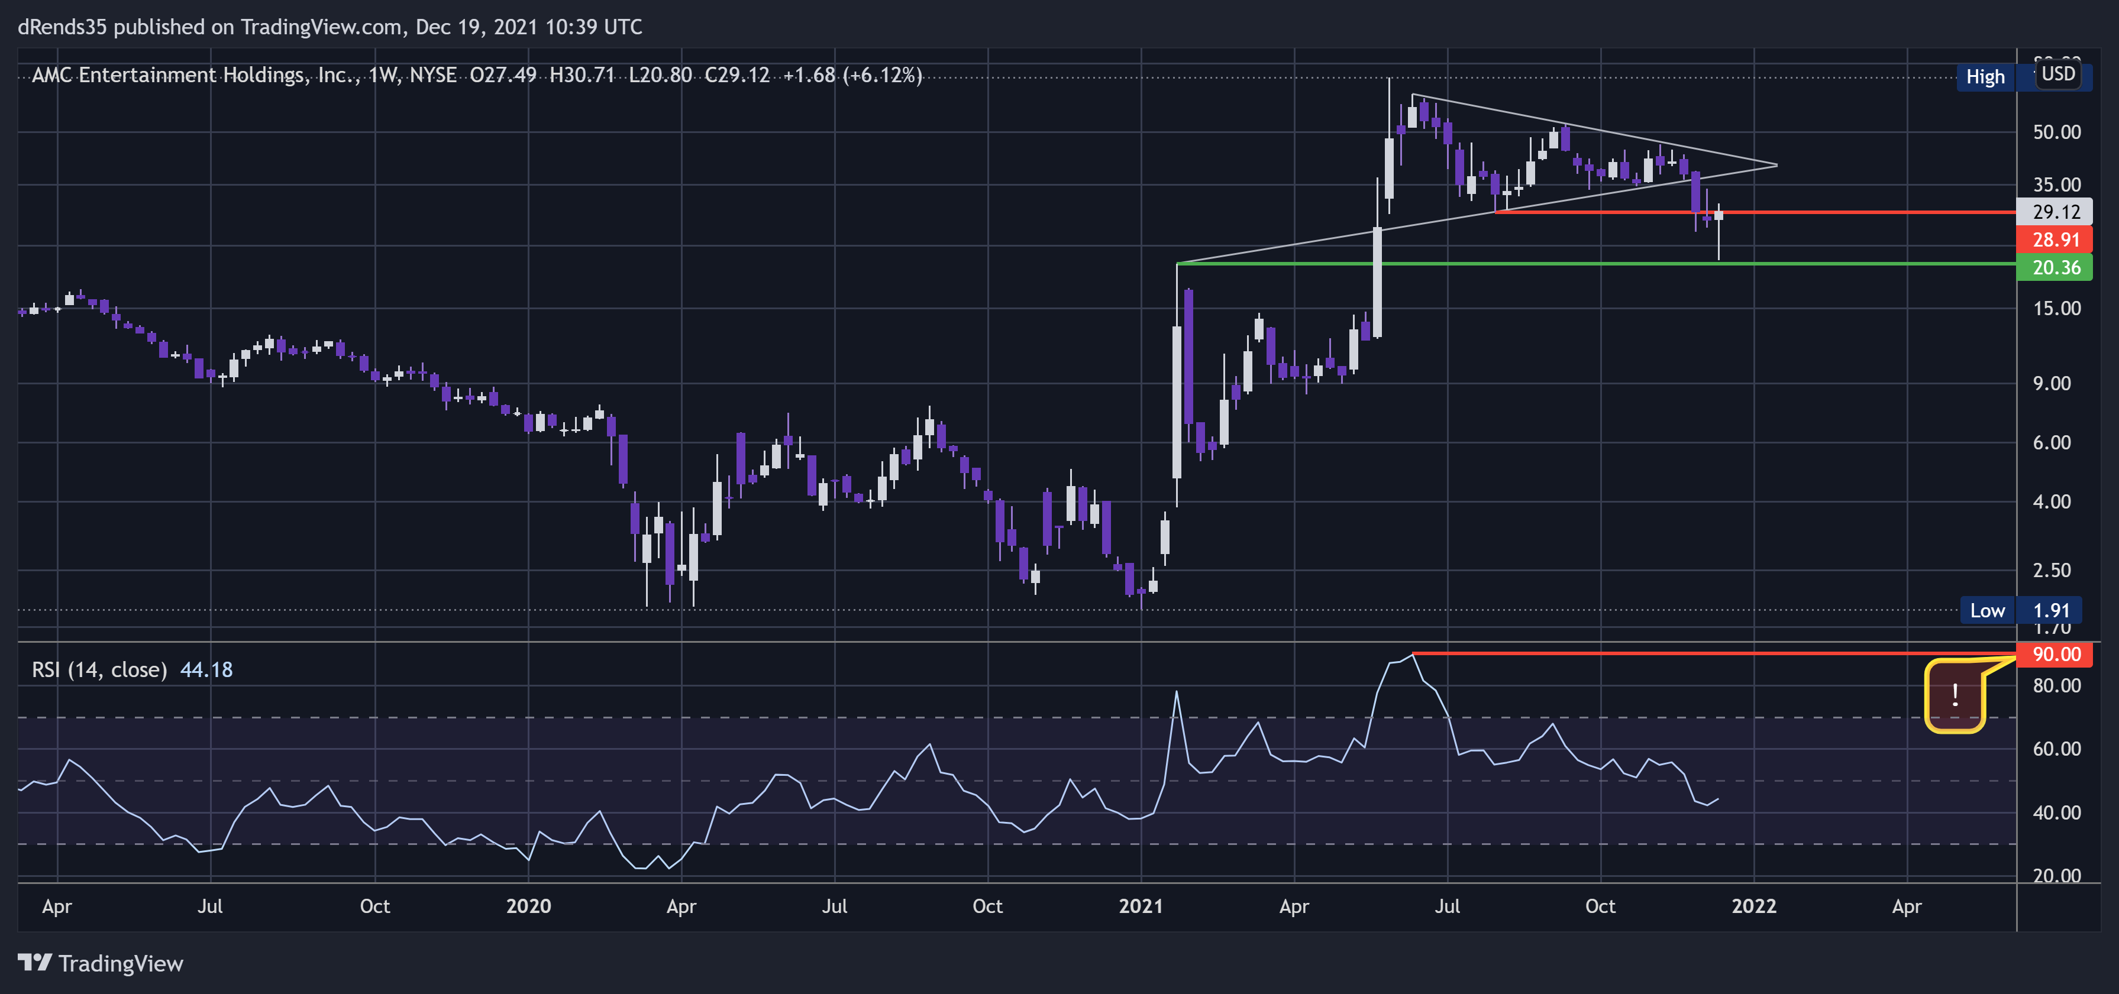The image size is (2119, 994).
Task: Click the green horizontal support line at 20.36
Action: tap(1596, 264)
